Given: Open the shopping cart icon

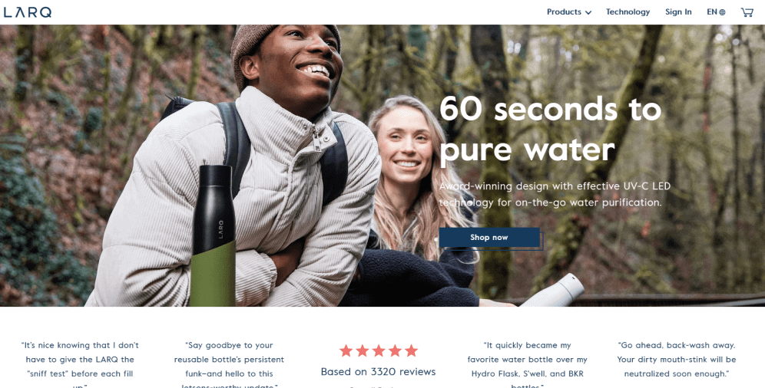Looking at the screenshot, I should (747, 12).
